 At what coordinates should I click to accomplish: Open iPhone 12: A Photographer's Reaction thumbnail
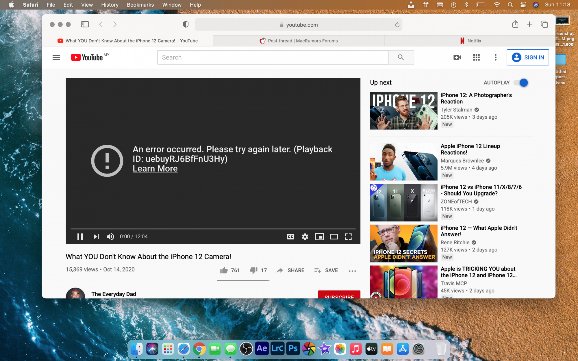pos(403,111)
